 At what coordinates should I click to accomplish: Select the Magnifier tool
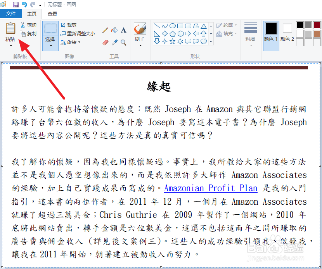[x=123, y=43]
